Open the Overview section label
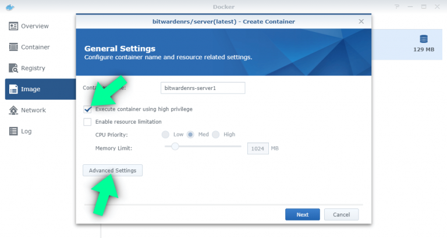The image size is (447, 238). point(35,26)
